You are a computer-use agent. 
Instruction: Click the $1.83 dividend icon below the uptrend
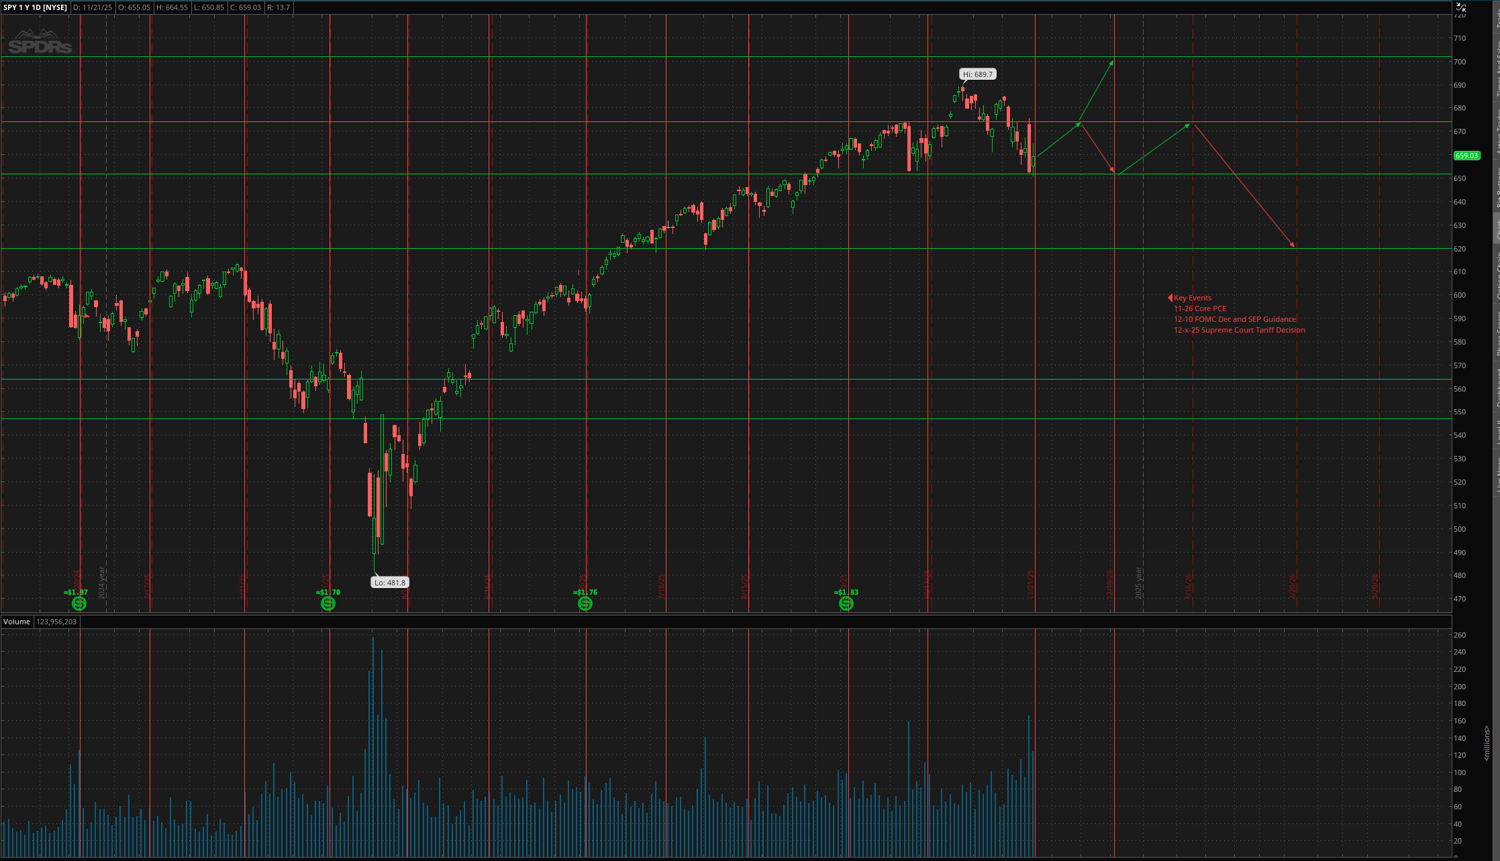[x=846, y=604]
